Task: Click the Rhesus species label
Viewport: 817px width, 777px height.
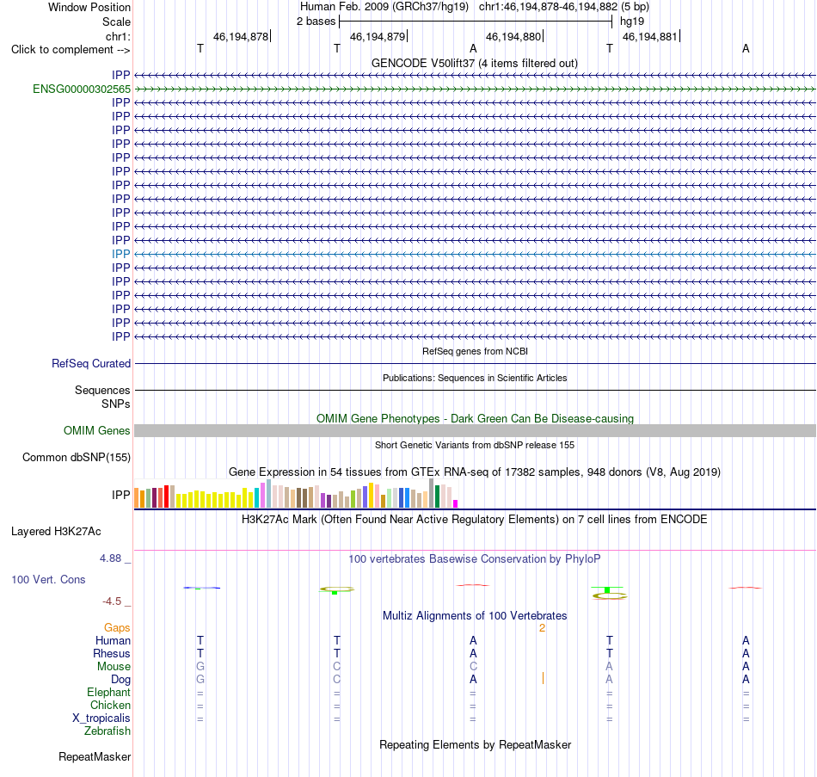Action: (x=112, y=654)
